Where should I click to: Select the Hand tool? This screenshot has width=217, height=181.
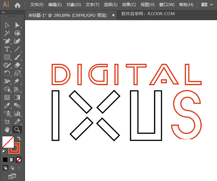coord(7,130)
